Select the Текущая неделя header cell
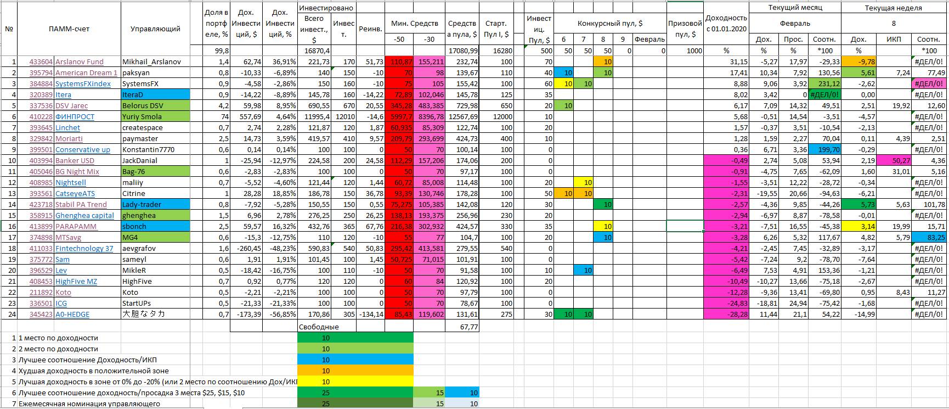This screenshot has height=409, width=949. click(x=893, y=8)
